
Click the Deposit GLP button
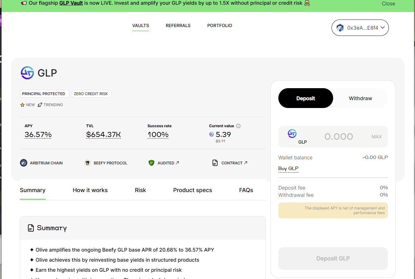pos(333,259)
